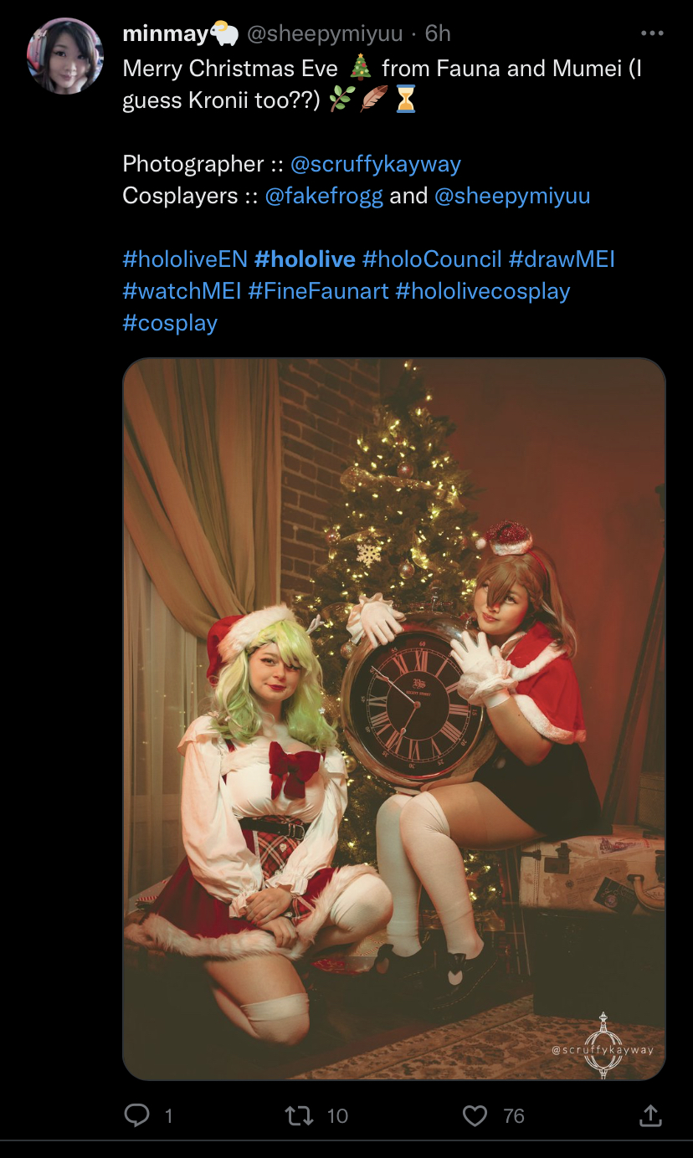Screen dimensions: 693x1158
Task: Open the reply speech bubble icon
Action: tap(136, 1115)
